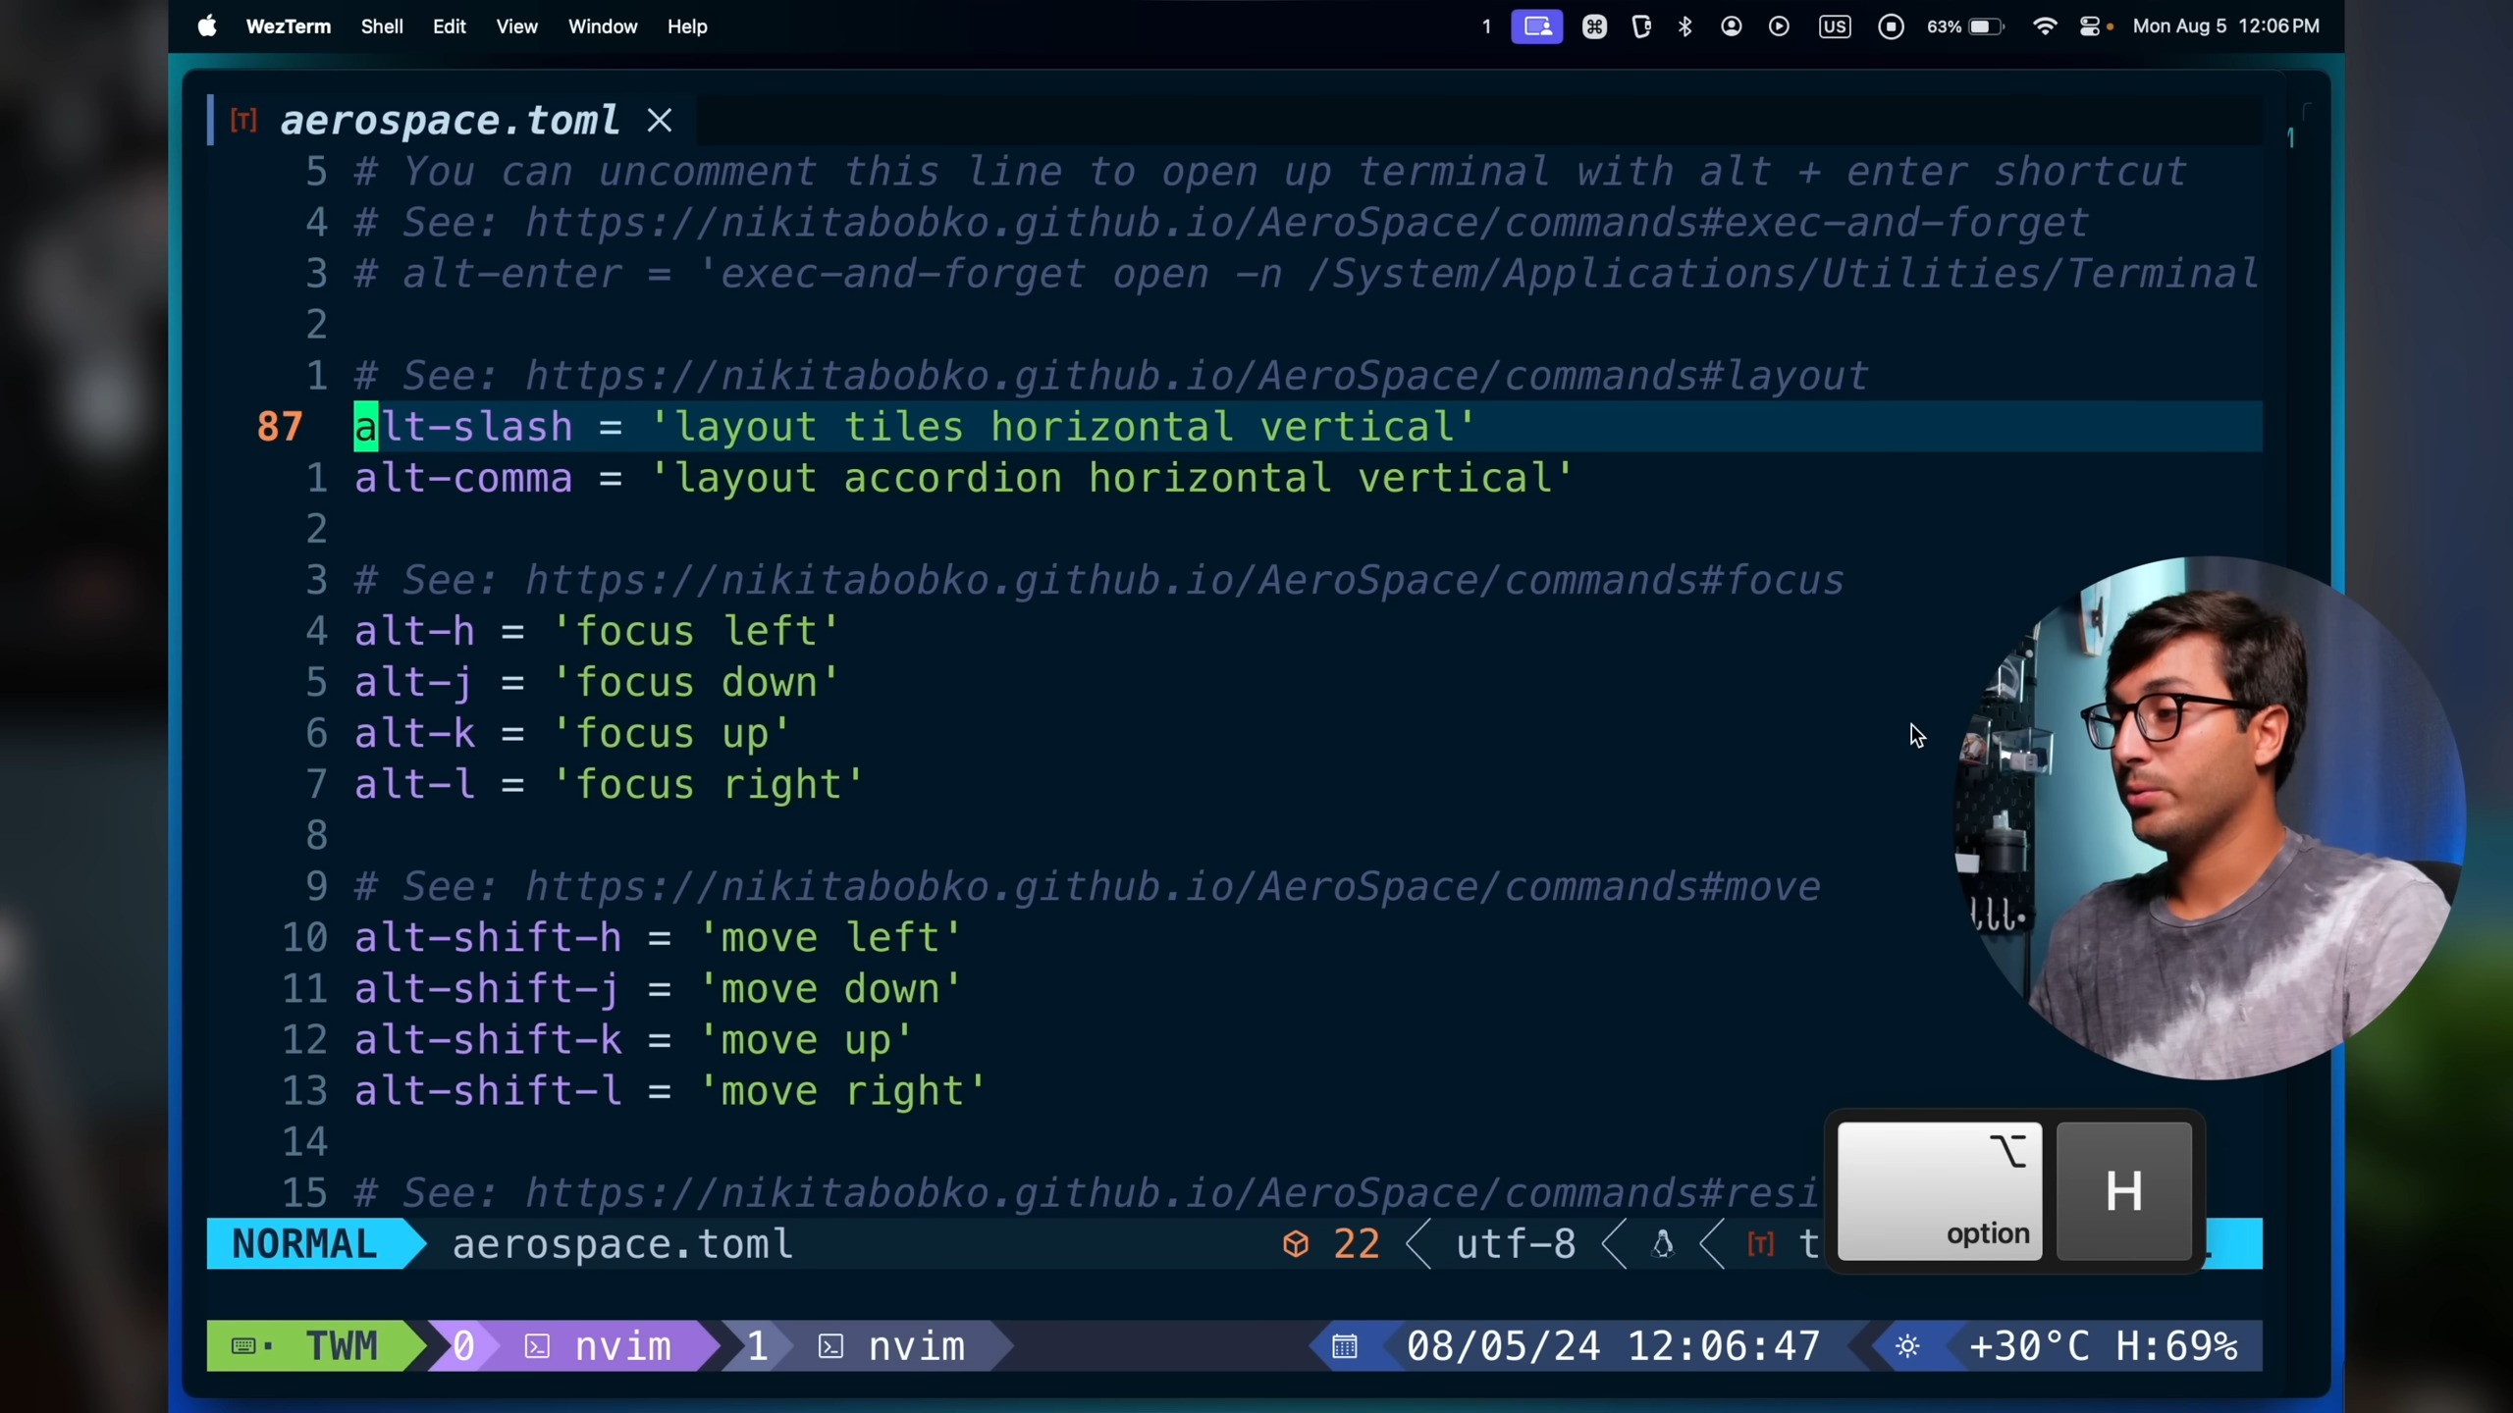Screen dimensions: 2513x1413
Task: Open Control Center icon in menu bar
Action: point(2090,26)
